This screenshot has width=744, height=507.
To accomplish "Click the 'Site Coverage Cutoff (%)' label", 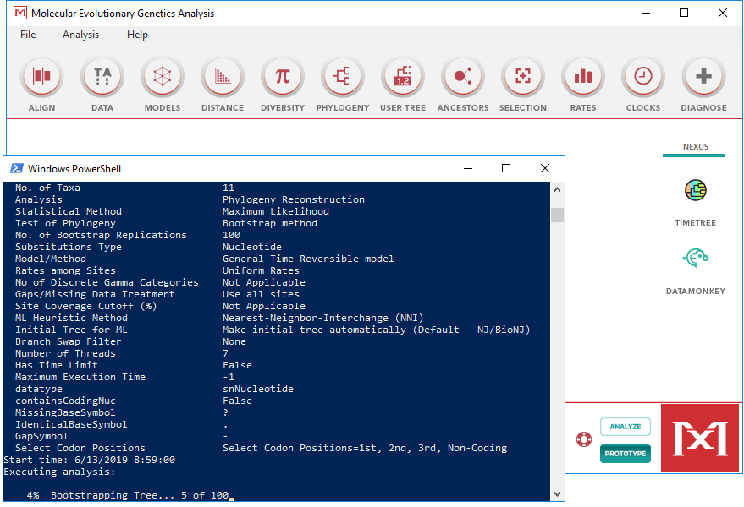I will 85,306.
